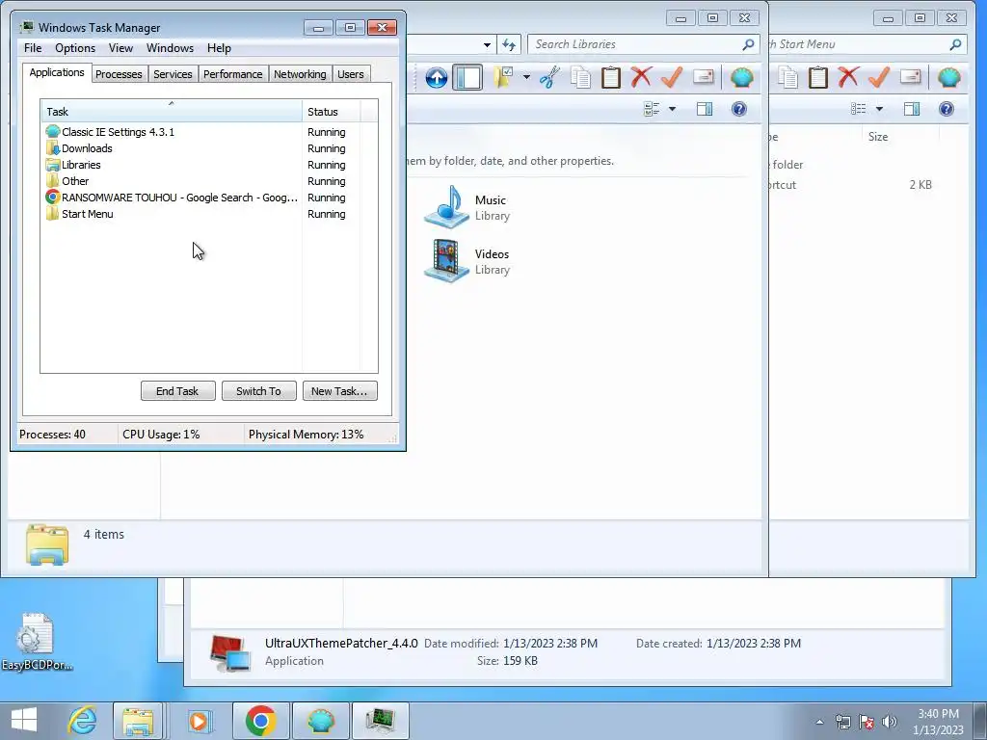The width and height of the screenshot is (987, 740).
Task: Select the Music library item
Action: pos(467,208)
